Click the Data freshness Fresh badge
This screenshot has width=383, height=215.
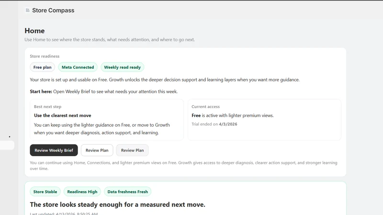[127, 192]
